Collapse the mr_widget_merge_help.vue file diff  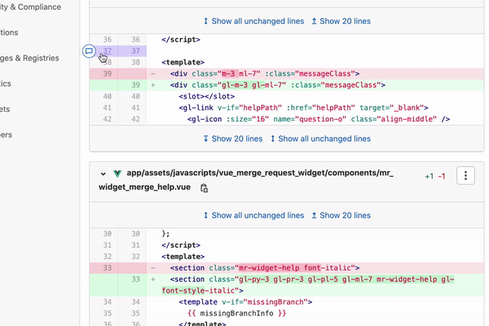[x=104, y=174]
